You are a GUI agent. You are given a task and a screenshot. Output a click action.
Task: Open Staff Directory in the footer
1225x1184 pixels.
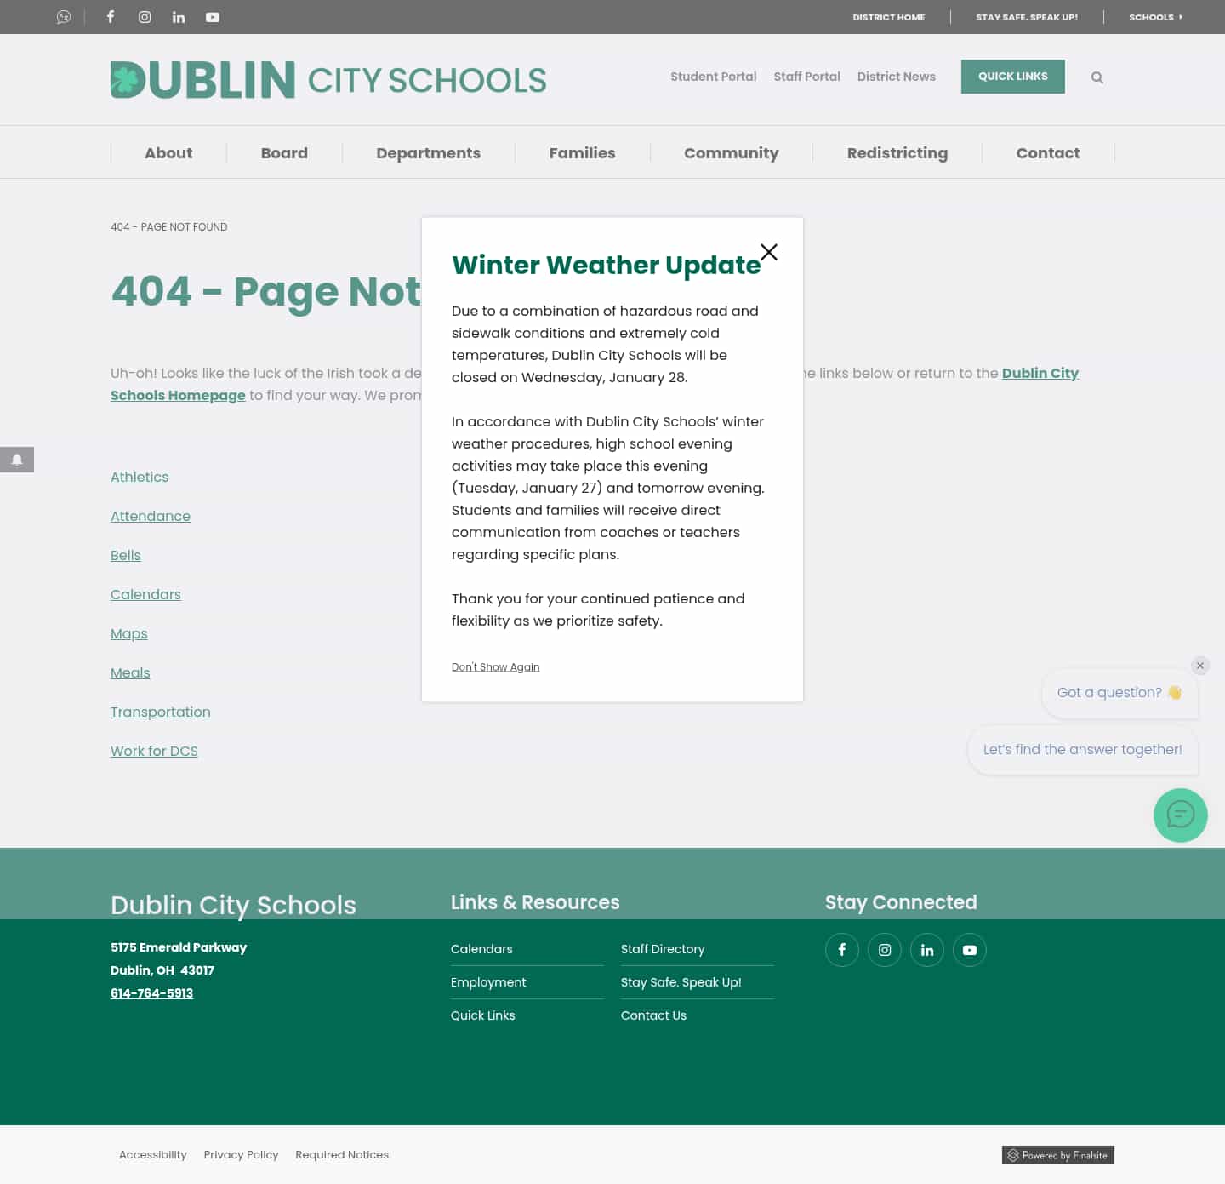click(x=663, y=948)
